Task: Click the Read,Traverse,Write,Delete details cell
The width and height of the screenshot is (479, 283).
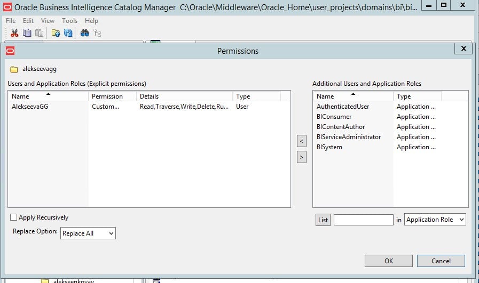Action: tap(184, 107)
